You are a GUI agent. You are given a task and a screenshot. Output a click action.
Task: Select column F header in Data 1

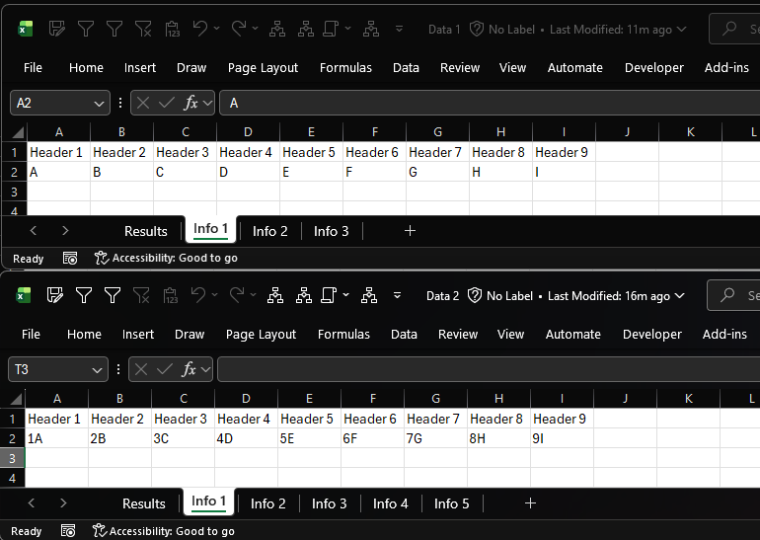[375, 132]
